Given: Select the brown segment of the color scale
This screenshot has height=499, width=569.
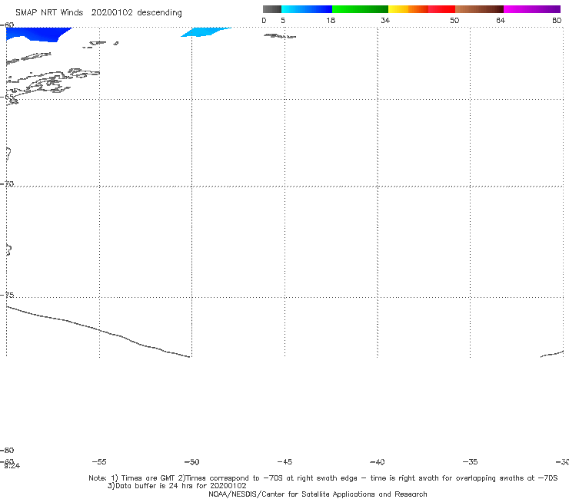Looking at the screenshot, I should 479,9.
